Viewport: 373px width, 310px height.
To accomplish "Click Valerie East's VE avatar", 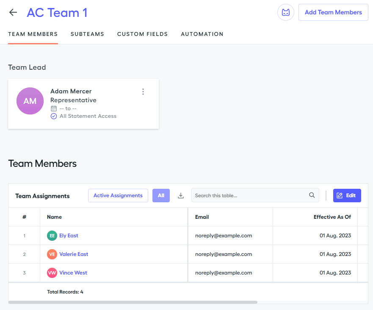I will (52, 254).
